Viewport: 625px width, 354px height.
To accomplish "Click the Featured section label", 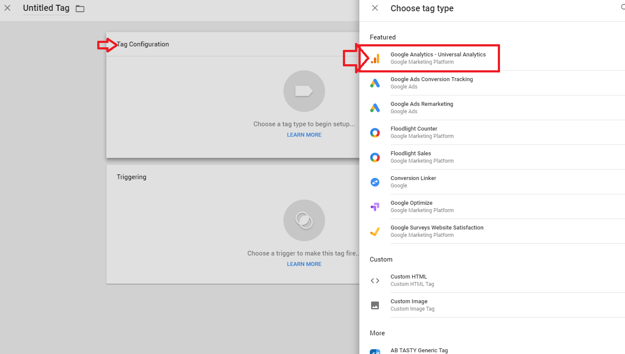I will pos(383,37).
